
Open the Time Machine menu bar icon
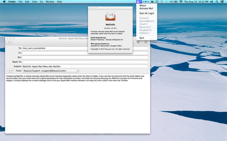[162, 2]
